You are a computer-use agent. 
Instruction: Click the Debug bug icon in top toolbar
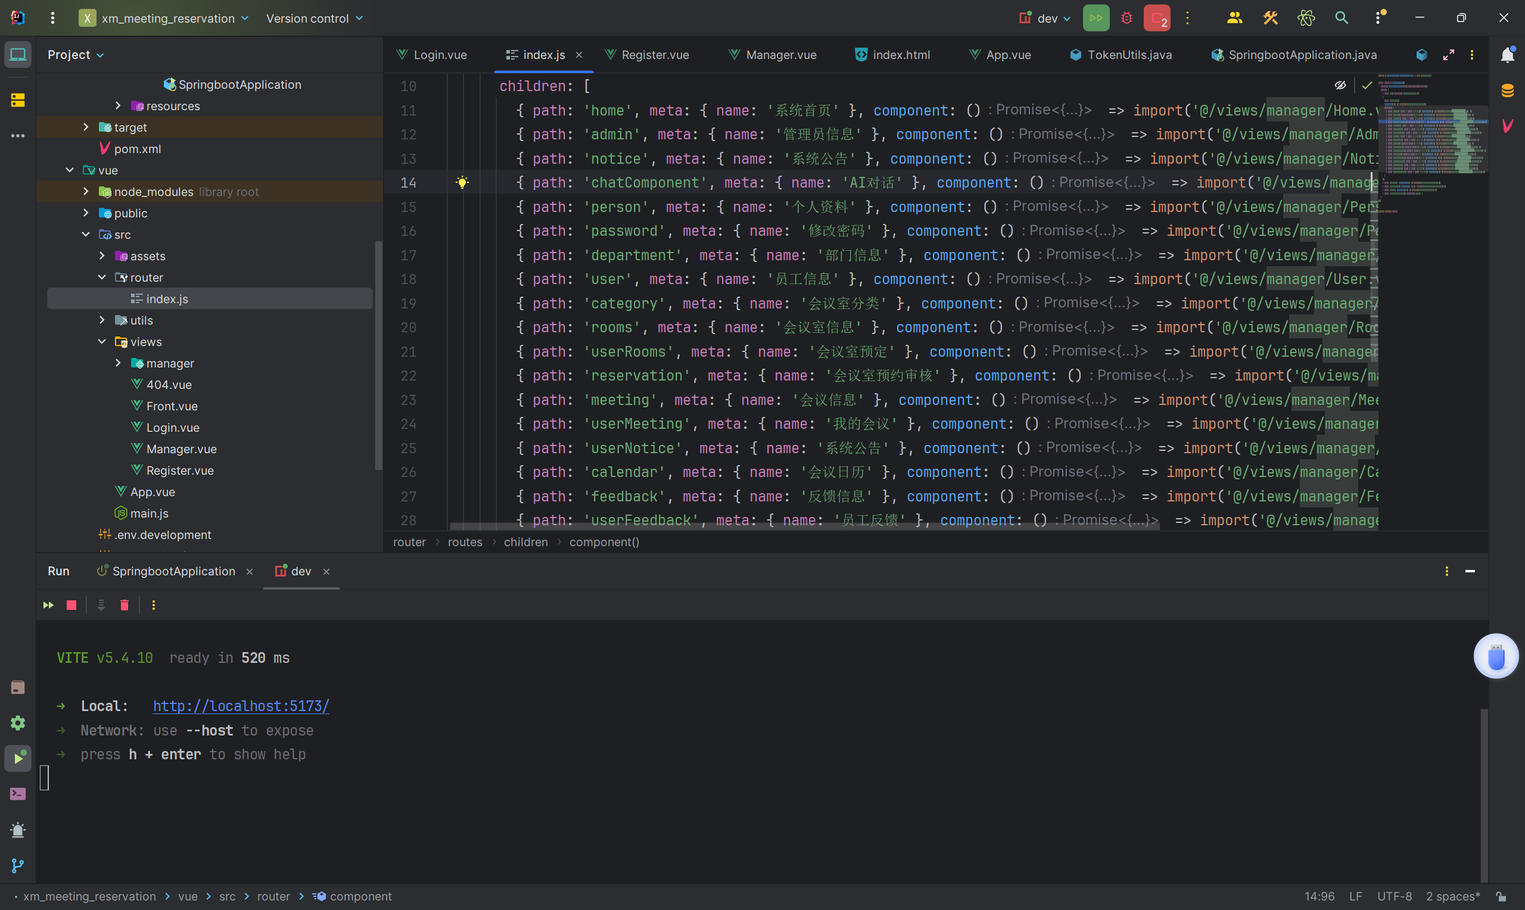(1126, 18)
